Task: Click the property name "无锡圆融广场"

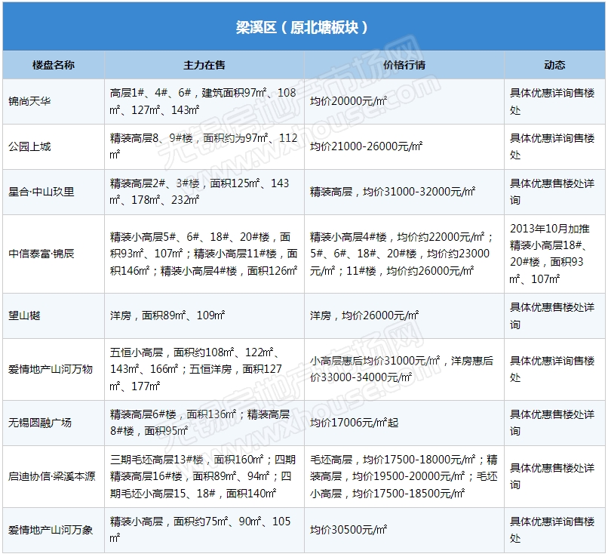Action: point(40,423)
